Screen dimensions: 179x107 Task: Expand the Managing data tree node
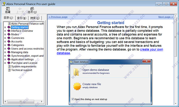(5, 52)
